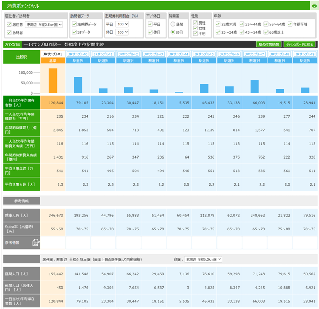
Task: Uncheck the 65歳以上 age checkbox
Action: [x=266, y=32]
